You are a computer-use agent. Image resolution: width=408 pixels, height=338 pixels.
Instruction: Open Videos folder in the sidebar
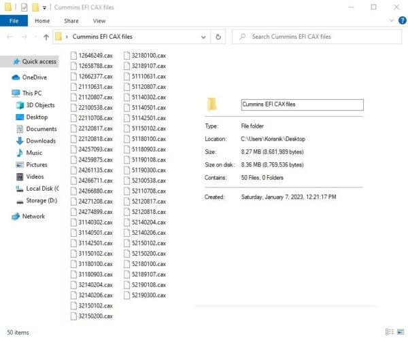coord(30,176)
